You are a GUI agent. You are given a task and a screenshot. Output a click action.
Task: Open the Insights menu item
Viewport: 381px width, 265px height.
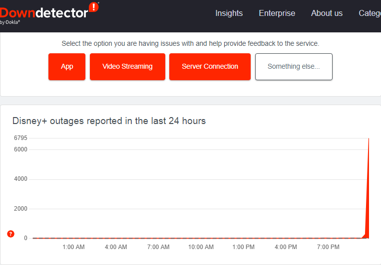[229, 13]
